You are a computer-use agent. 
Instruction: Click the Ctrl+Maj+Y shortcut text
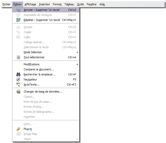[69, 20]
